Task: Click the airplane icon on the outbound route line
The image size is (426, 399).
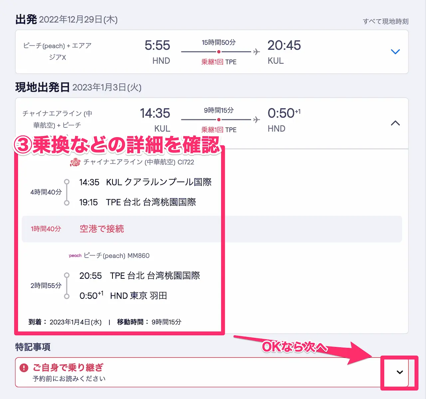Action: coord(256,52)
